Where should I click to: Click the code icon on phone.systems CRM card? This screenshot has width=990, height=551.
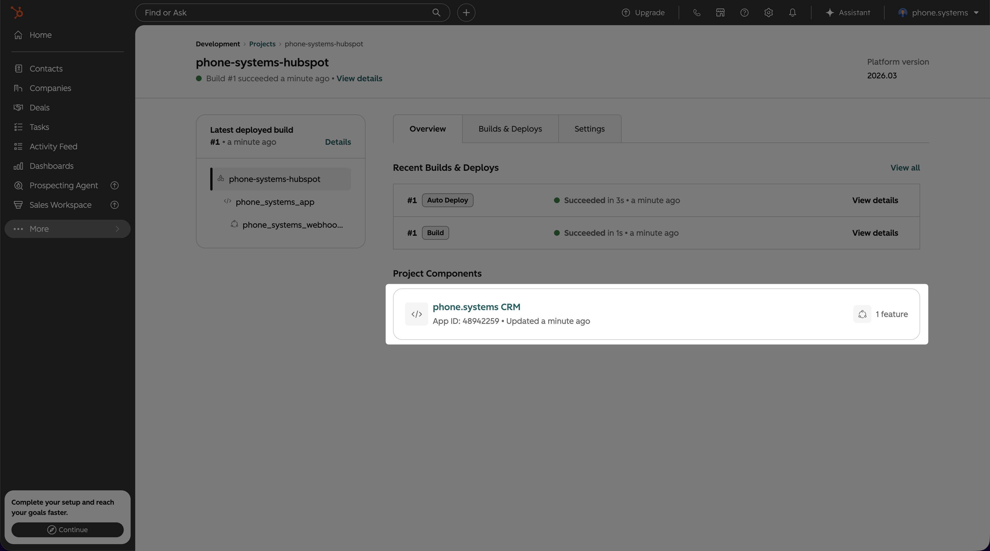417,314
